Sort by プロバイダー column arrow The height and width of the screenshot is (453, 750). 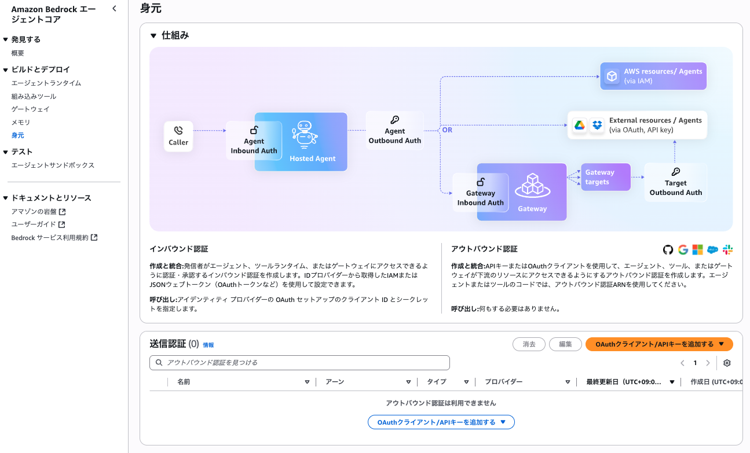click(568, 382)
